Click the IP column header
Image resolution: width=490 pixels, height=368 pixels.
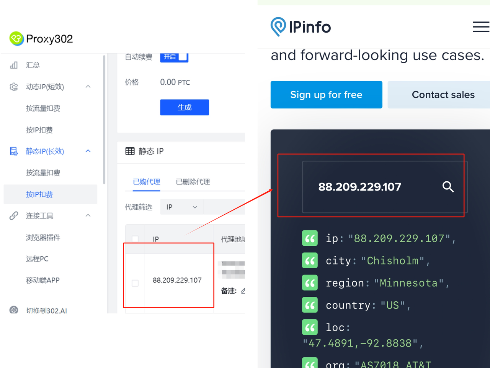point(156,239)
